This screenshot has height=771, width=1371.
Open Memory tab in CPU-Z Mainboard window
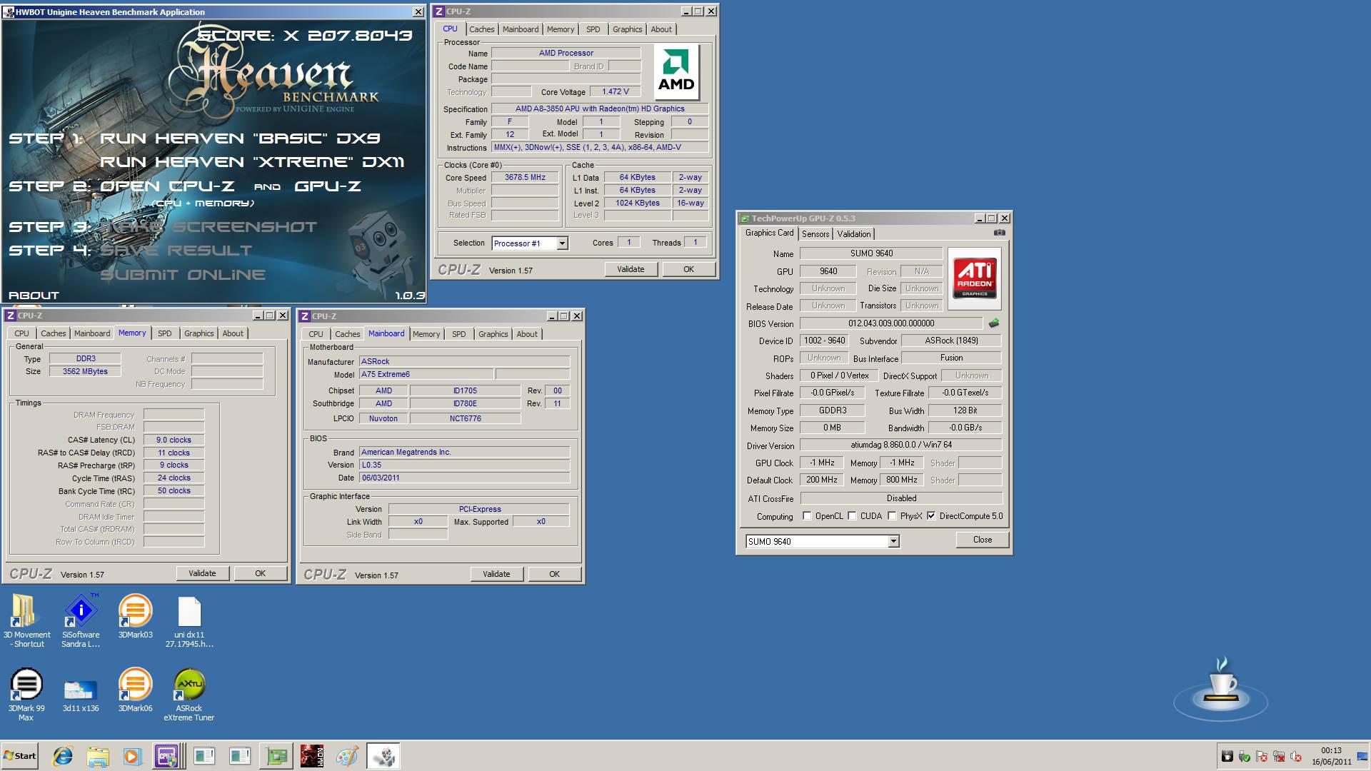(426, 334)
